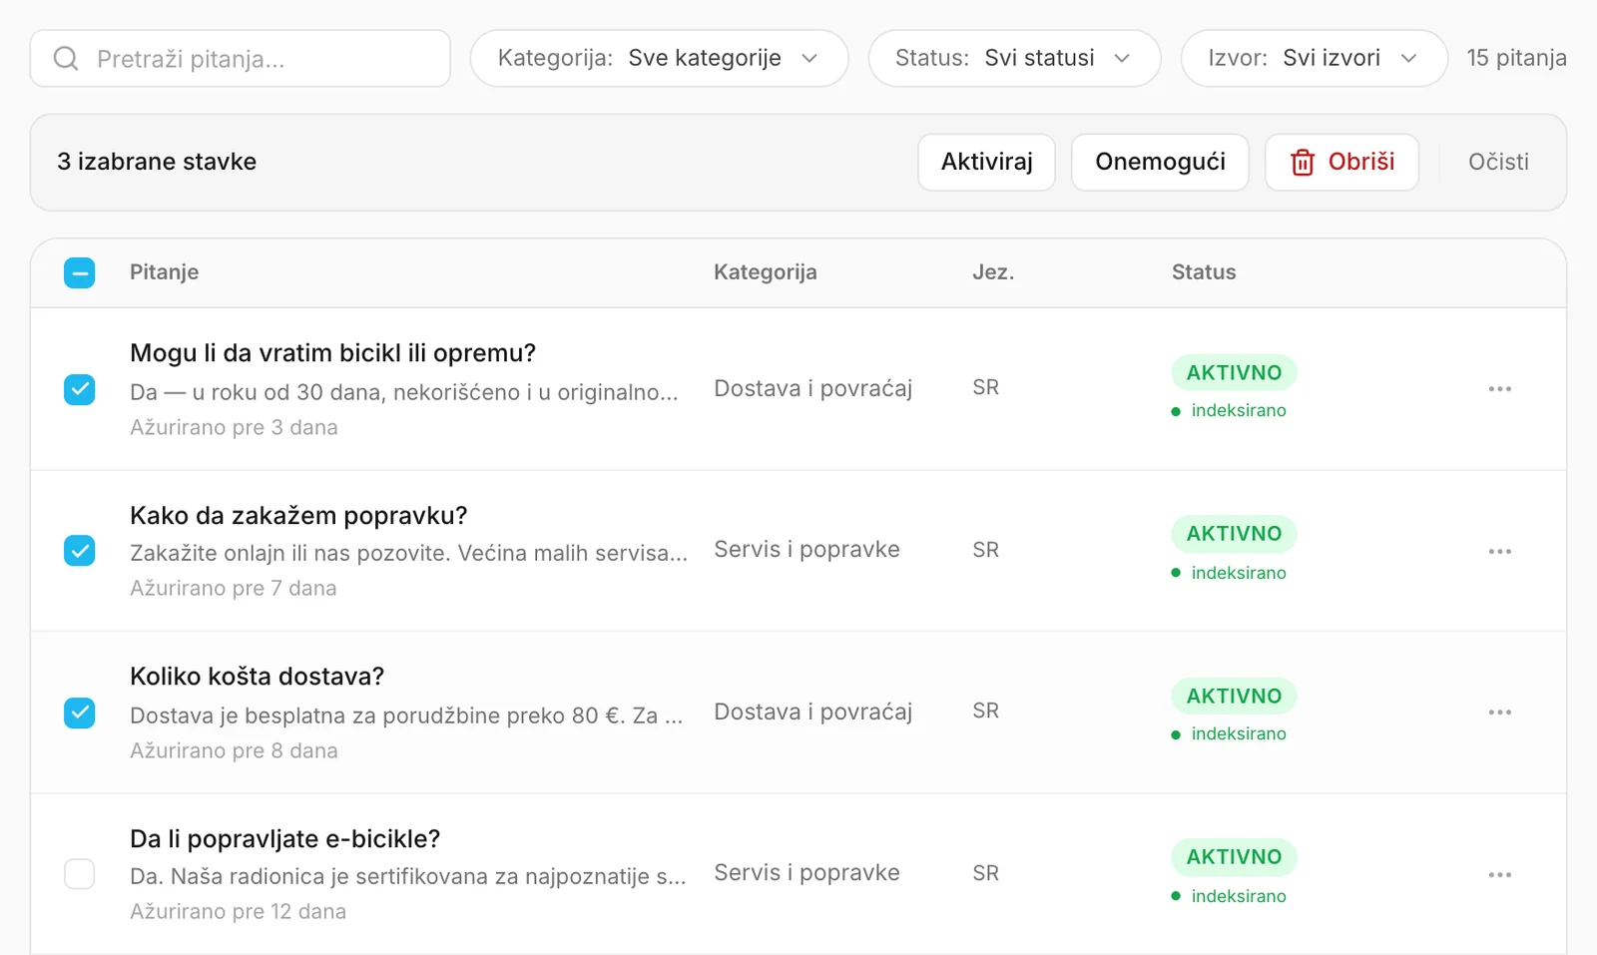Open question 'Koliko košta dostava?'
Viewport: 1597px width, 955px height.
point(257,677)
